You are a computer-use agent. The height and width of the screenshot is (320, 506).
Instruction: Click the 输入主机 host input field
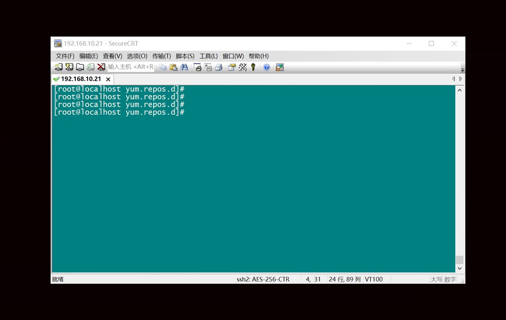click(x=131, y=67)
